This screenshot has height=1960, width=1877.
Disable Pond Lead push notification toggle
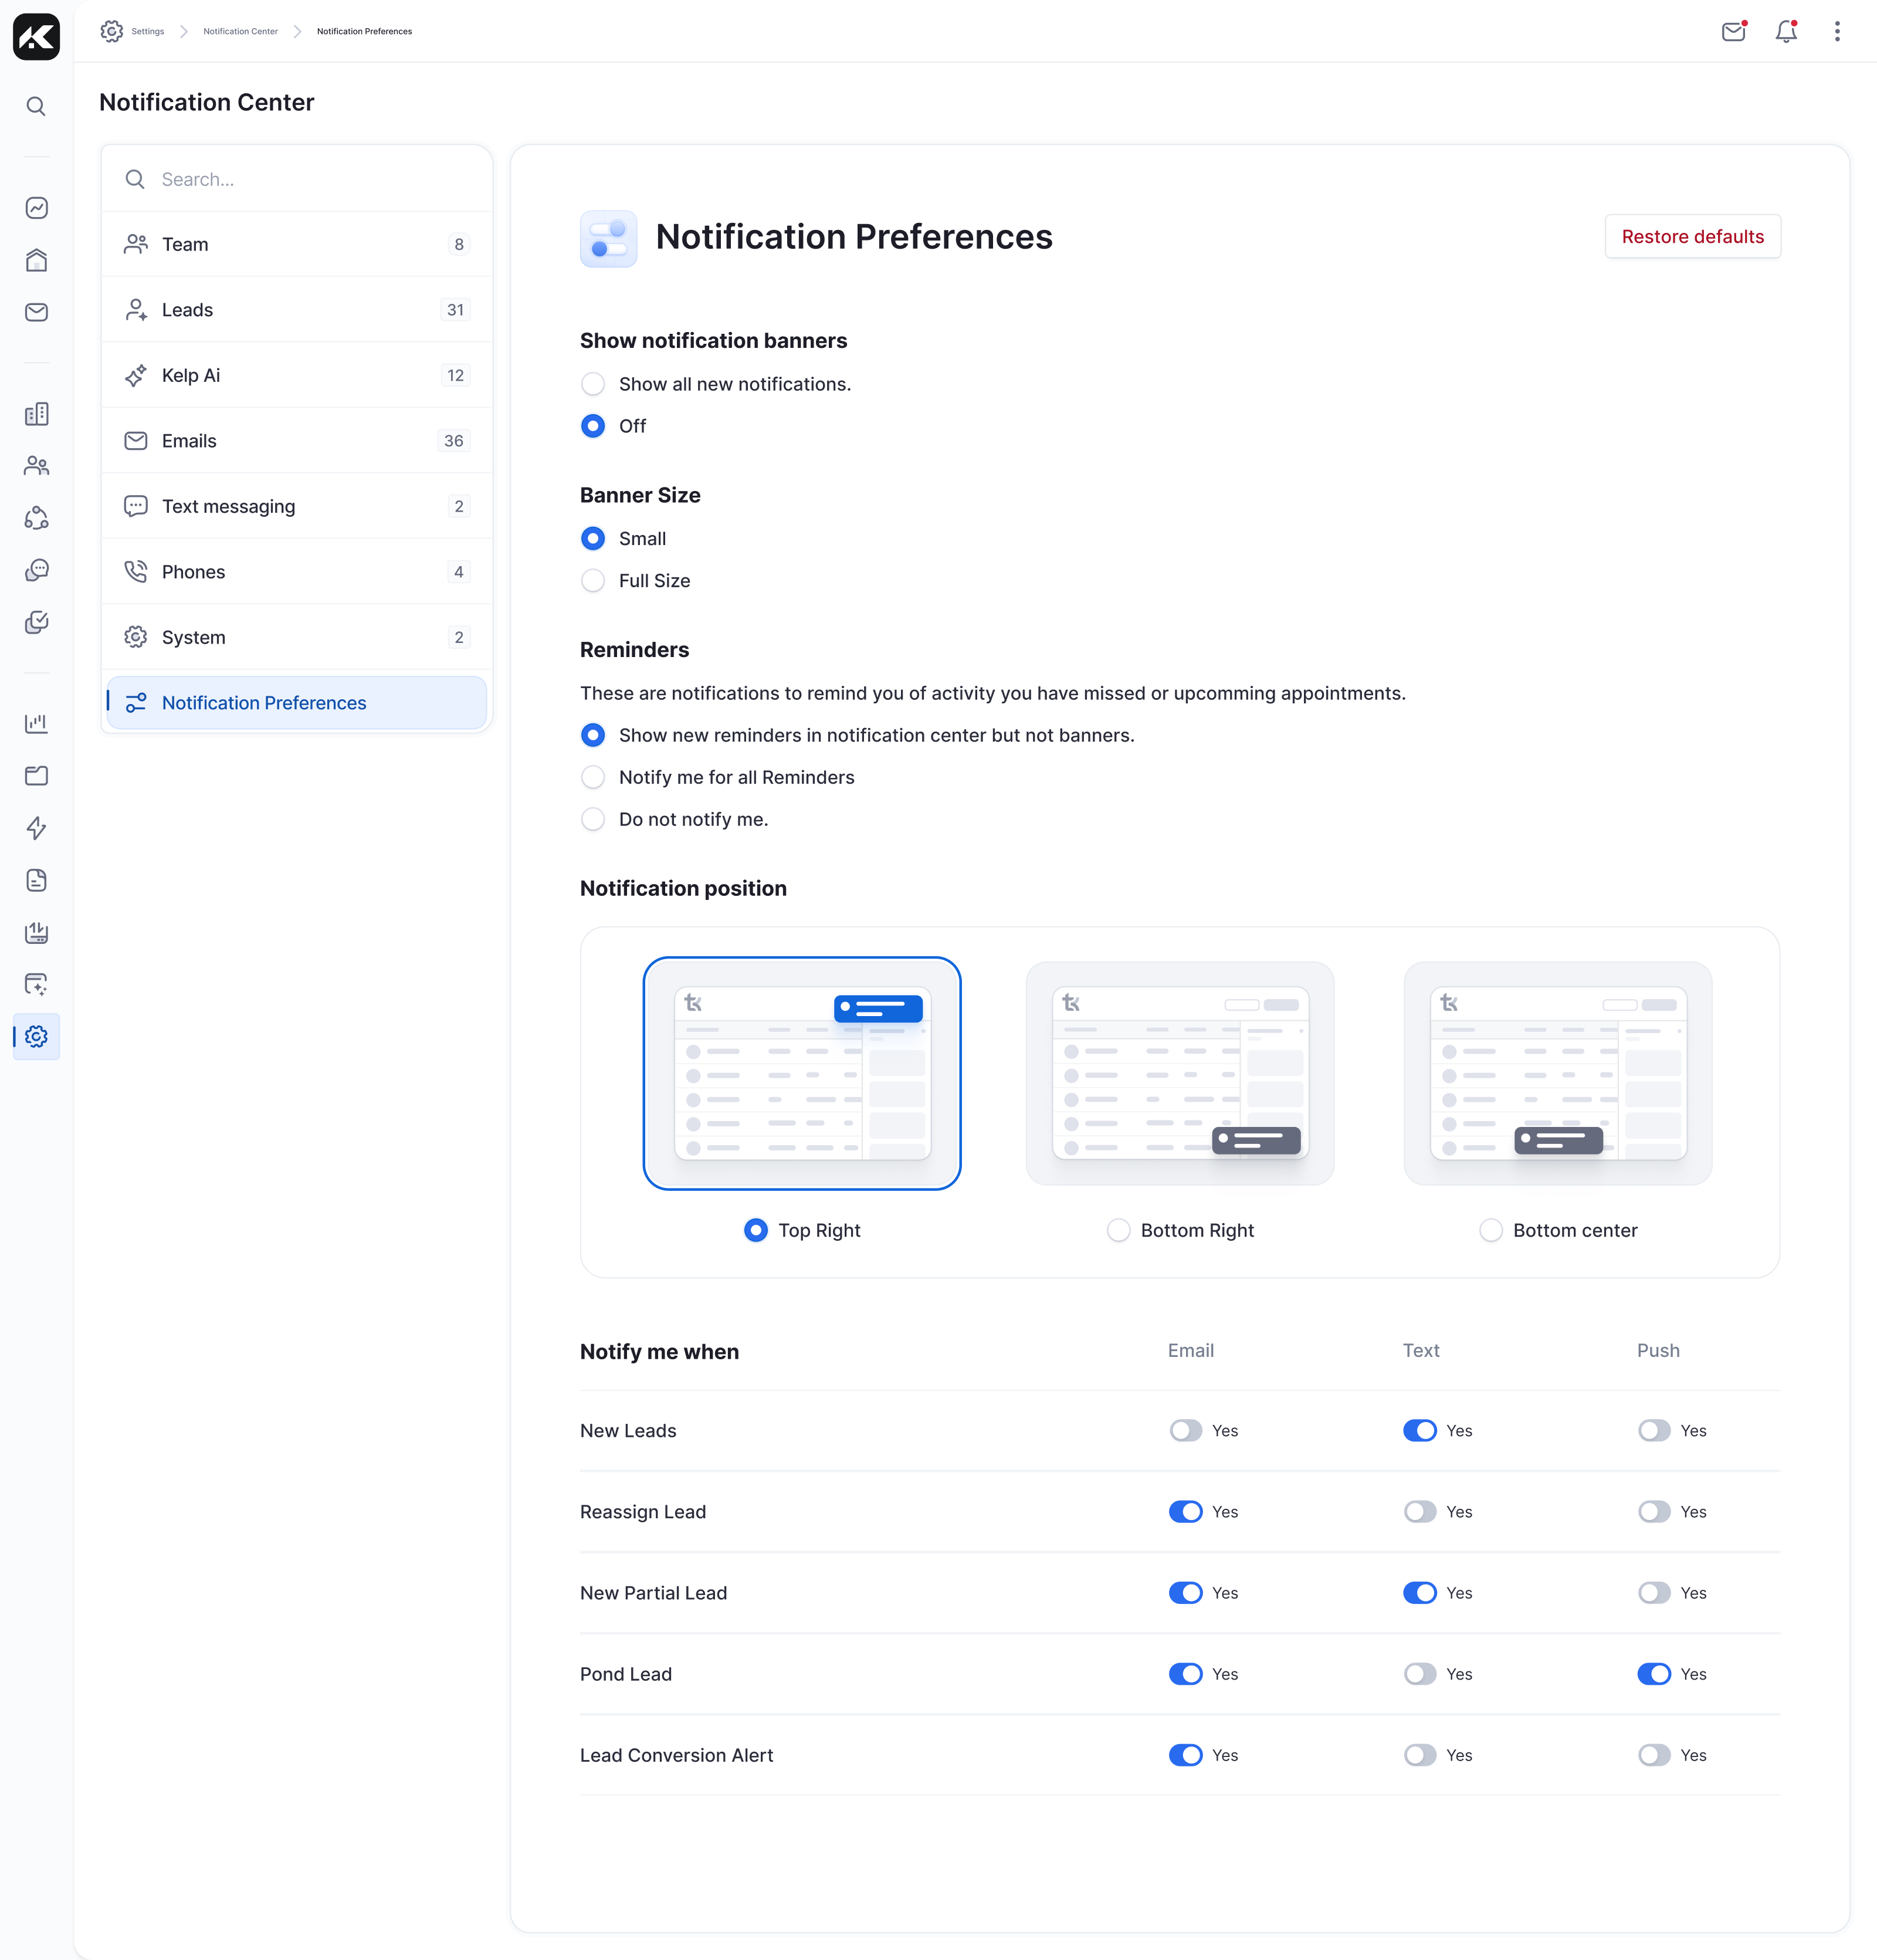1653,1674
